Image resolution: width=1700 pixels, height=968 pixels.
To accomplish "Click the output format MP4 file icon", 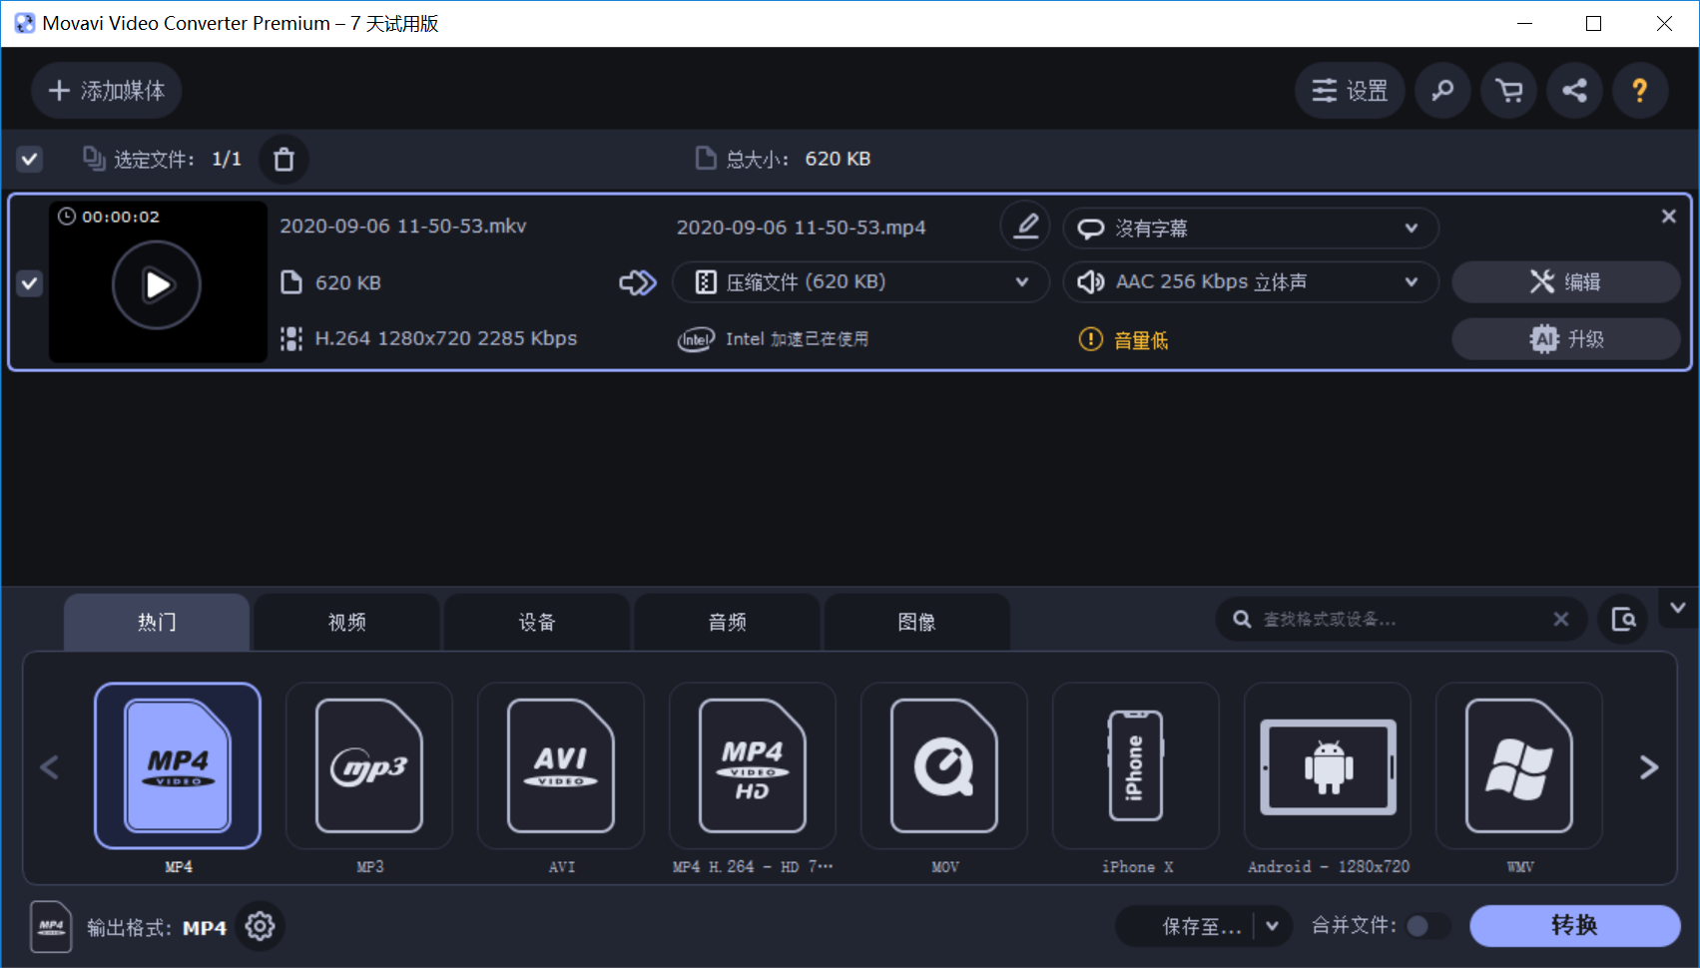I will pos(51,927).
